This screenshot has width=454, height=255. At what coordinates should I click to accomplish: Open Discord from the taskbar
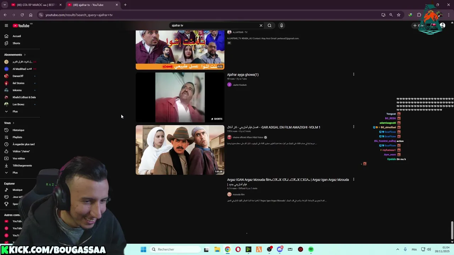click(x=280, y=249)
